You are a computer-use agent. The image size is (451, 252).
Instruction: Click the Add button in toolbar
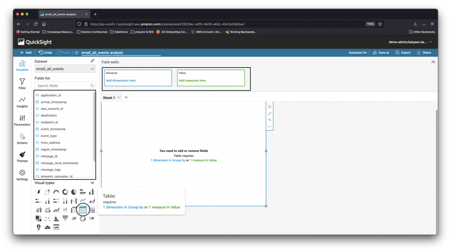coord(26,52)
